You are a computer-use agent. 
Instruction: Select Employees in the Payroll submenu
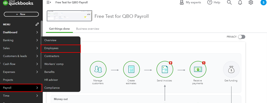61,48
